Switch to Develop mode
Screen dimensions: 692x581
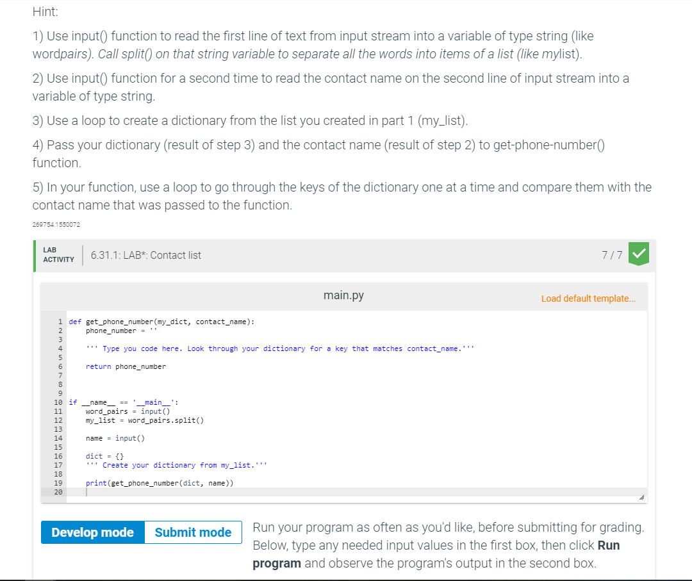tap(93, 532)
